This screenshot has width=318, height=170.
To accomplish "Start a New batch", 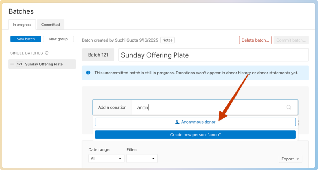I will (25, 39).
